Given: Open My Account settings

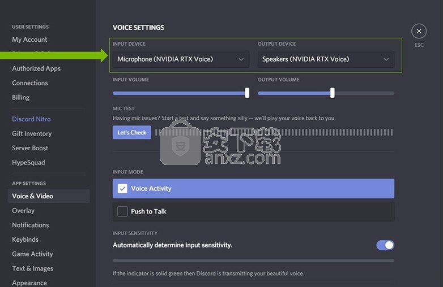Looking at the screenshot, I should click(29, 40).
